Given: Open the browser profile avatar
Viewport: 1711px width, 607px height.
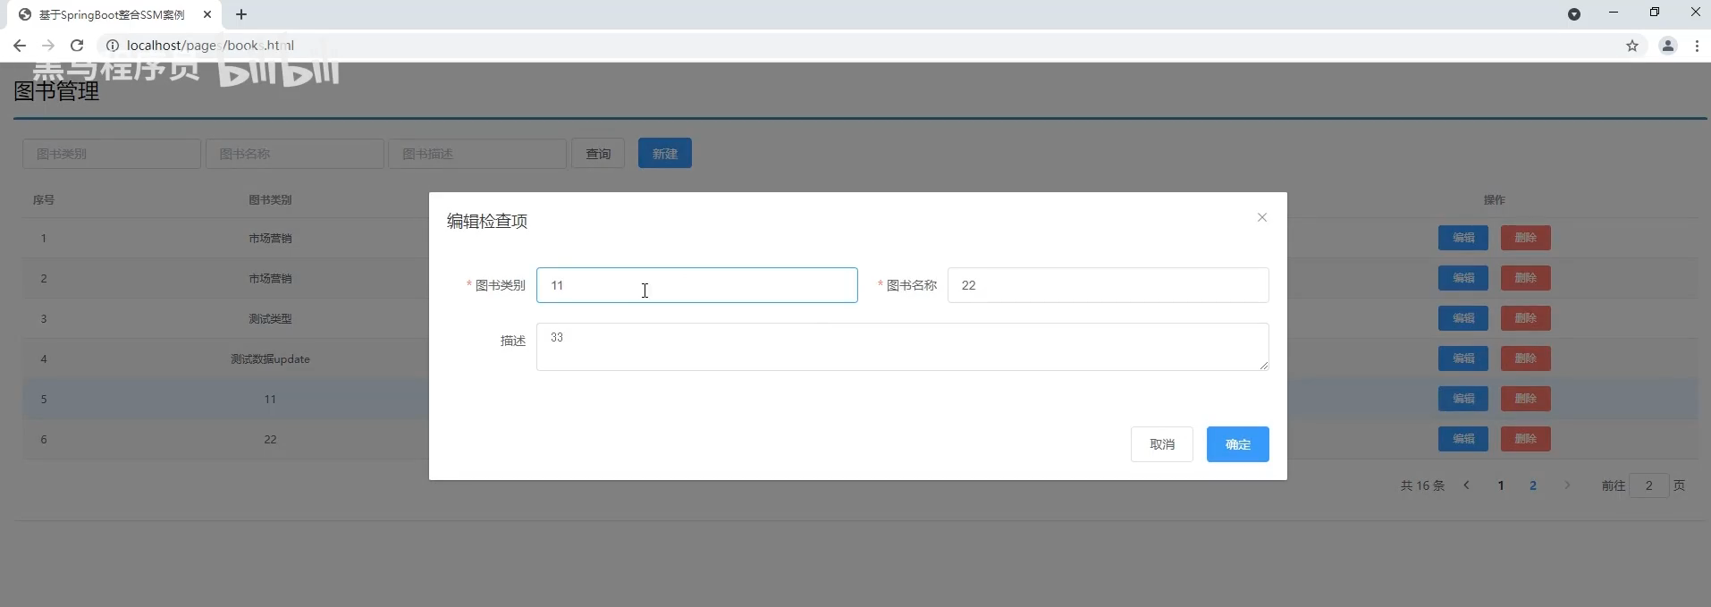Looking at the screenshot, I should coord(1667,46).
